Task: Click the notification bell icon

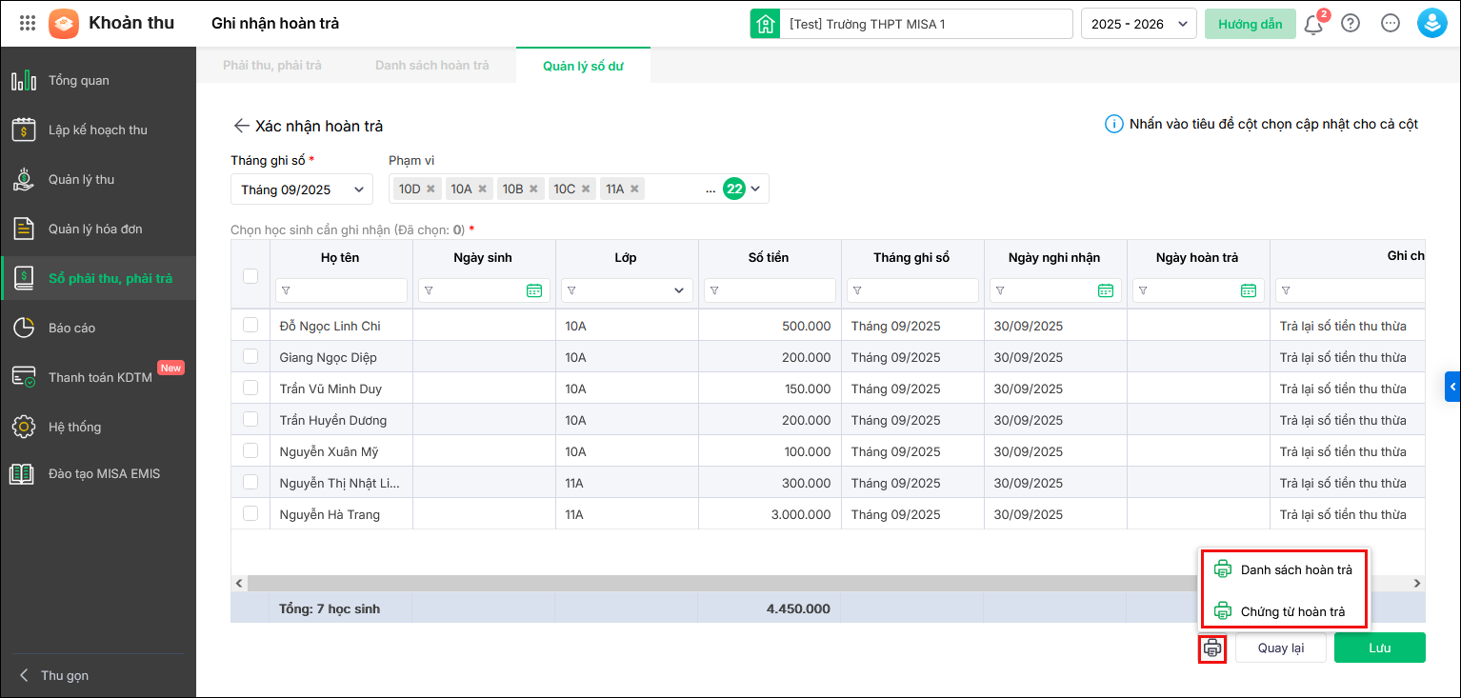Action: (1313, 25)
